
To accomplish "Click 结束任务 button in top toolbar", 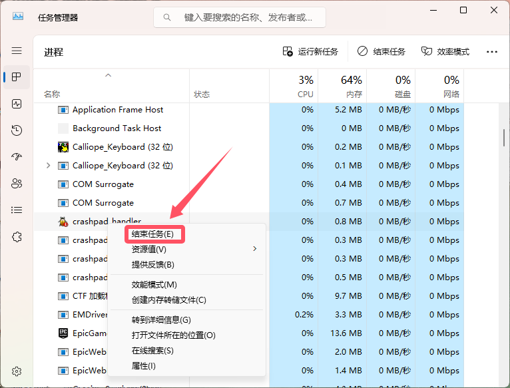I will coord(382,51).
